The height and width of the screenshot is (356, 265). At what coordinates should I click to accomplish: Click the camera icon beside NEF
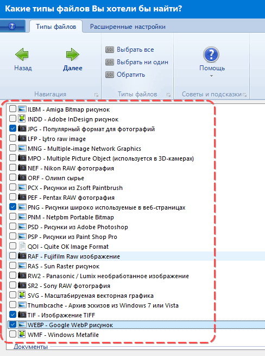pos(22,168)
